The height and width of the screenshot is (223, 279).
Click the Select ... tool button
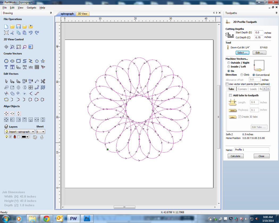click(x=242, y=53)
